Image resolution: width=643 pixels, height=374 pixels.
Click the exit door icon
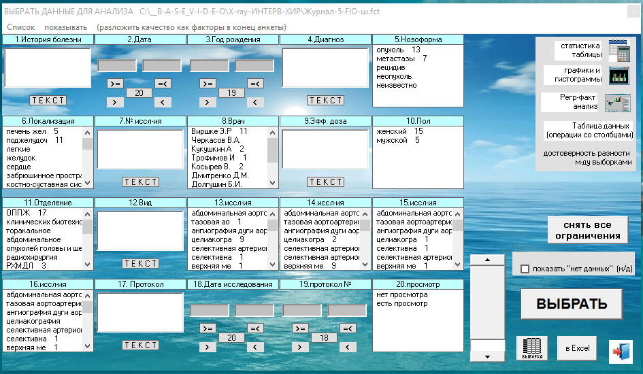tap(620, 349)
